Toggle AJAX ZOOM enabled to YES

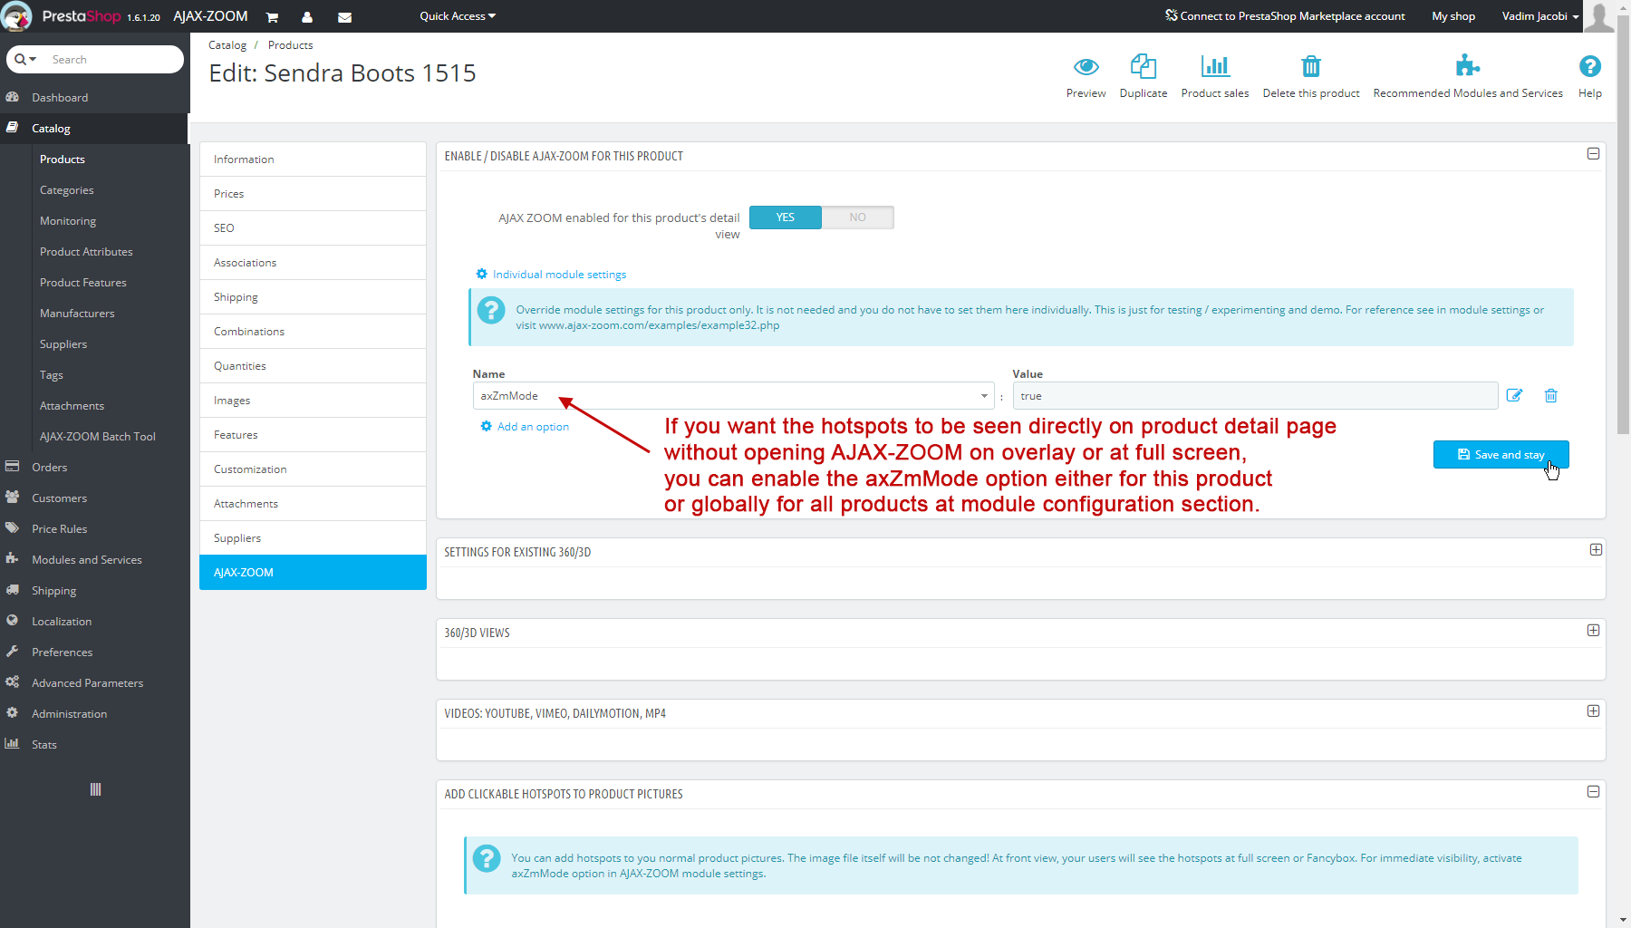(785, 217)
